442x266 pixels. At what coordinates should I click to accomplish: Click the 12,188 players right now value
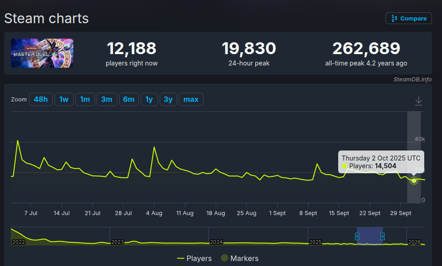(x=132, y=48)
